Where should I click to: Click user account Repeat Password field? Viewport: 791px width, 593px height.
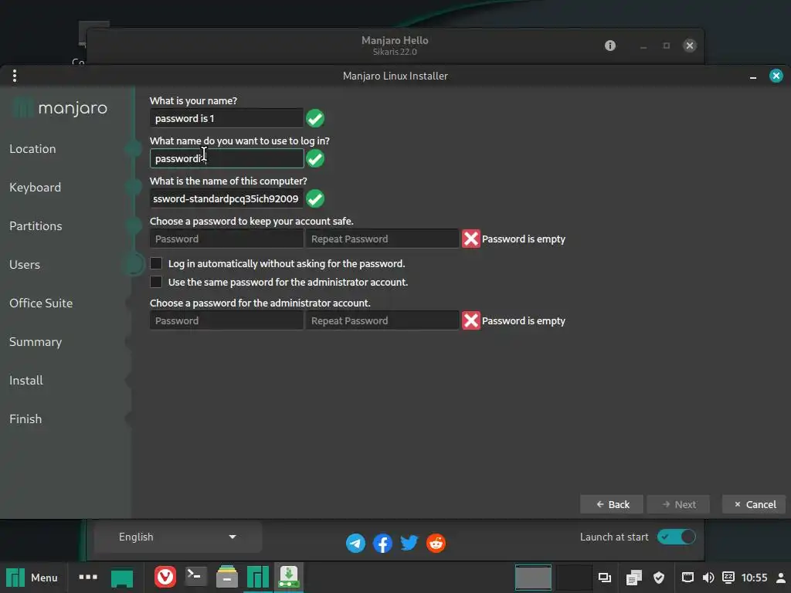pos(382,239)
